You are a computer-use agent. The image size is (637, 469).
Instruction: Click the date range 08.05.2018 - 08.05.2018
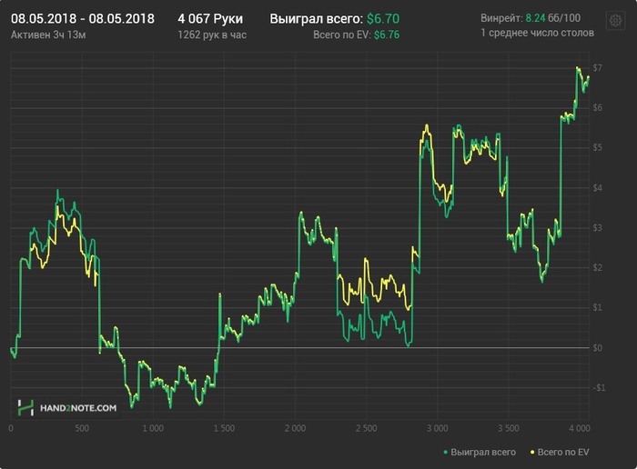(83, 19)
